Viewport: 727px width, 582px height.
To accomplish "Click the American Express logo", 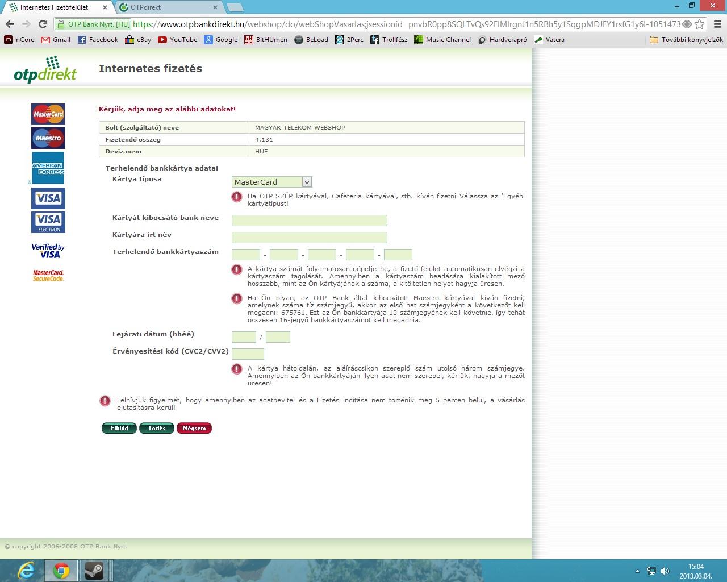I will [x=48, y=168].
